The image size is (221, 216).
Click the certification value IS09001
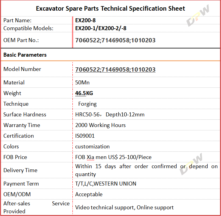[85, 136]
